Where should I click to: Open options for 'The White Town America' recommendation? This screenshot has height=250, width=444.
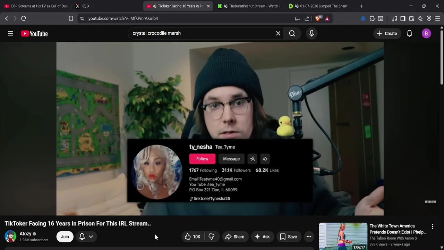coord(433,226)
